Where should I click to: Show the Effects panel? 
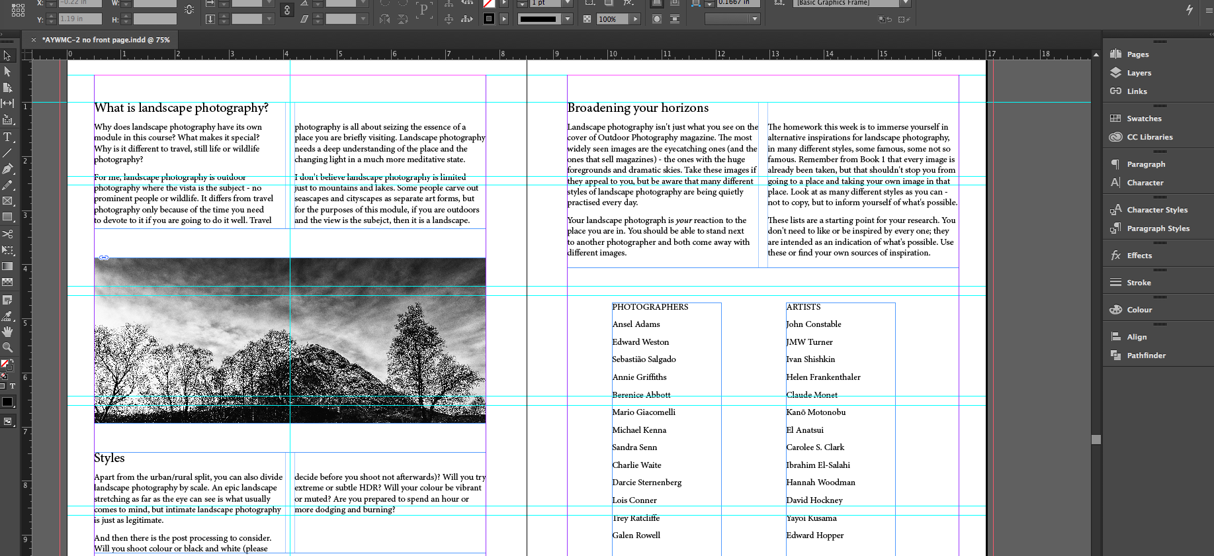click(1139, 255)
